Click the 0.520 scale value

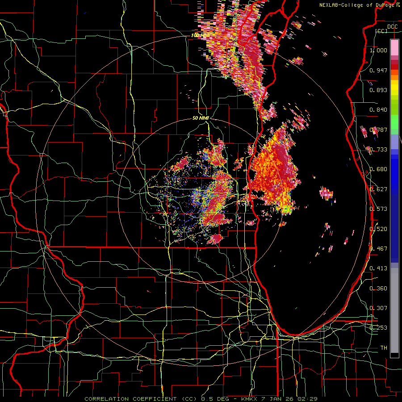tap(378, 229)
